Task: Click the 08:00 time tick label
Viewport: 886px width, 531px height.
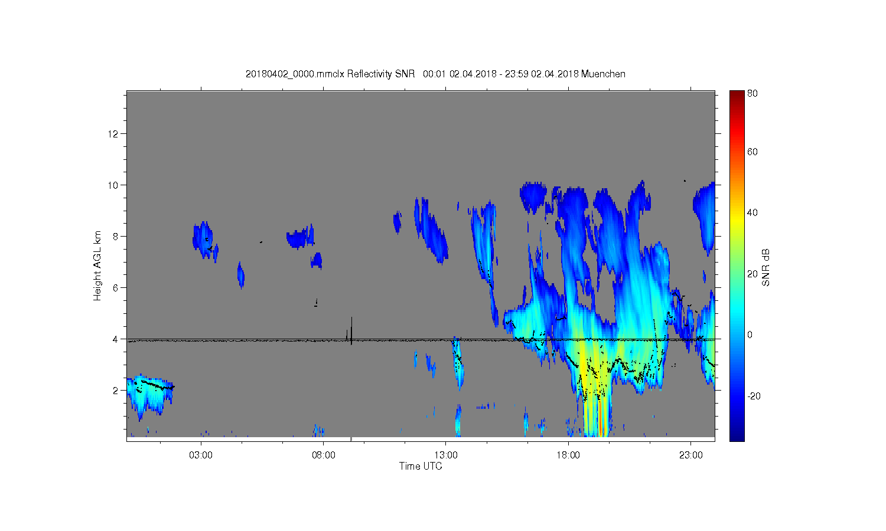Action: point(324,455)
